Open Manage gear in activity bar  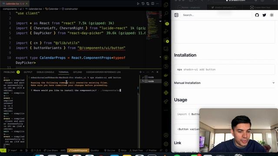coord(166,144)
